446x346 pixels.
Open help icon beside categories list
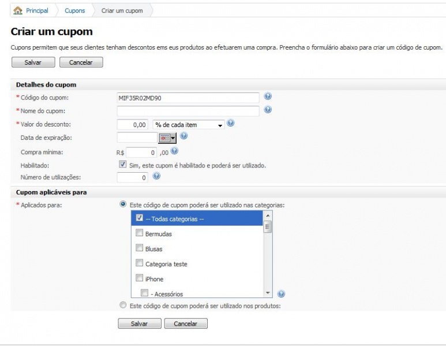click(x=281, y=294)
